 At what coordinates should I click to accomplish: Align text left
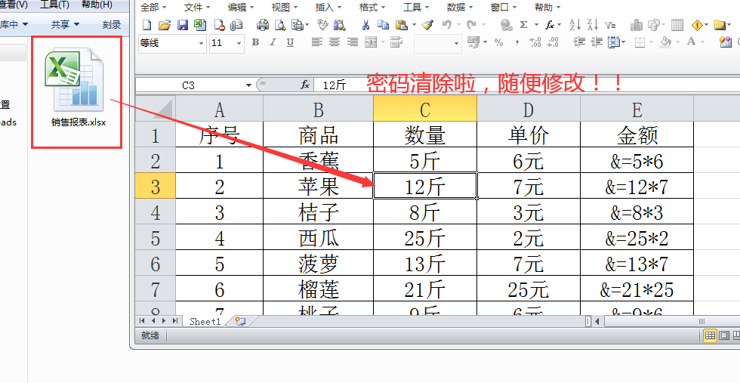[317, 42]
